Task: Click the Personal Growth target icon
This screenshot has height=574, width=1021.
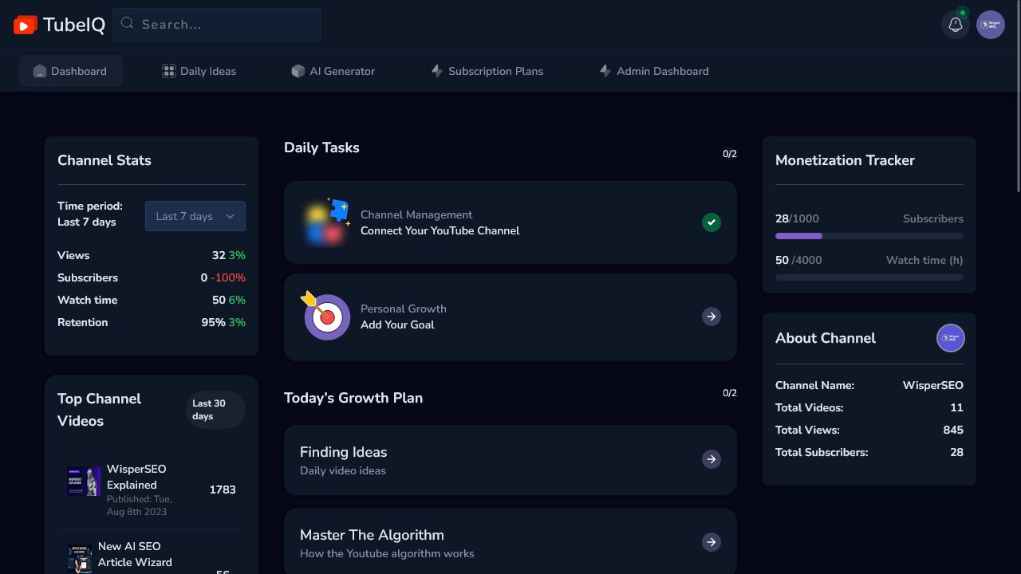Action: pos(326,316)
